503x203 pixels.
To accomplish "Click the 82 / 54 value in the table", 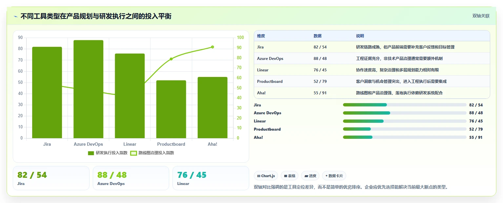I will 320,47.
